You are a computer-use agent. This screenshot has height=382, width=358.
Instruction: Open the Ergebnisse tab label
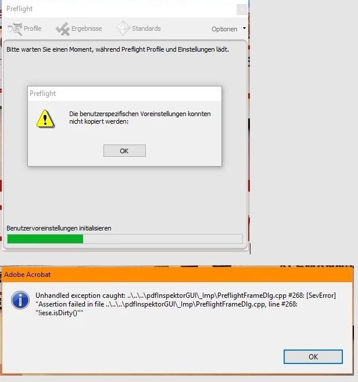coord(87,28)
